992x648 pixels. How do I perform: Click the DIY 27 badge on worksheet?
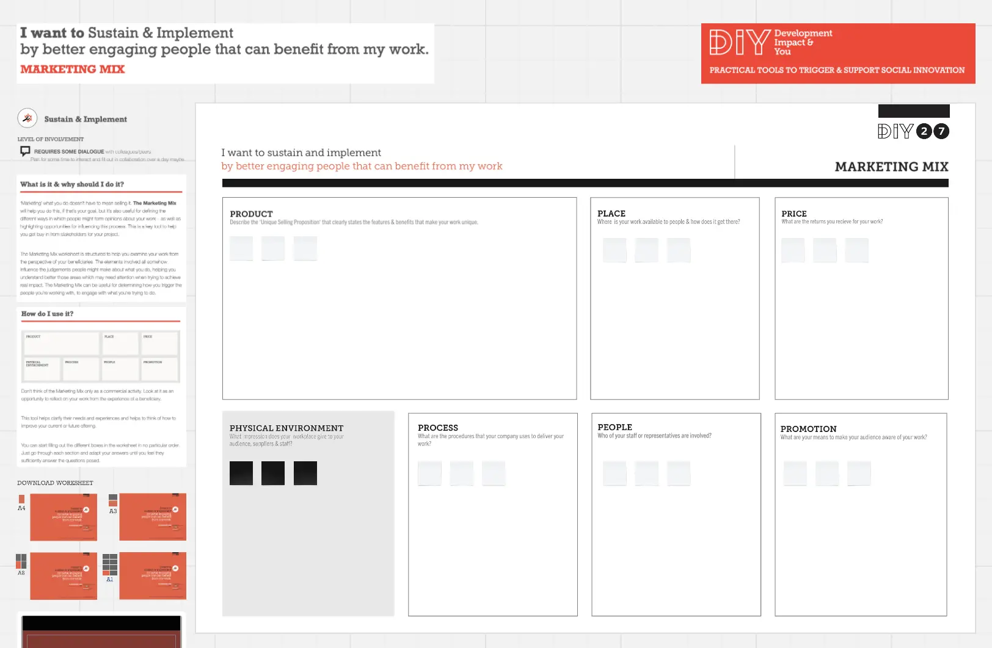click(x=913, y=131)
